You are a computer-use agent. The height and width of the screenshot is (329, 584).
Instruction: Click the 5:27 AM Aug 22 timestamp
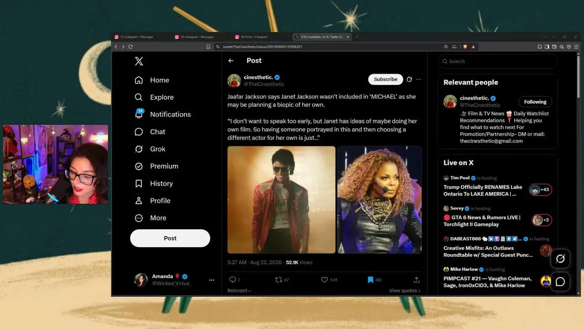(x=255, y=262)
